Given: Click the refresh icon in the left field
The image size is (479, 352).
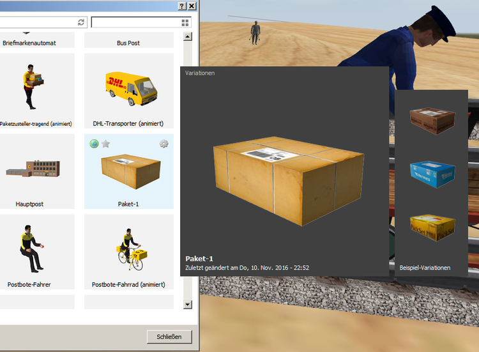Looking at the screenshot, I should tap(81, 22).
